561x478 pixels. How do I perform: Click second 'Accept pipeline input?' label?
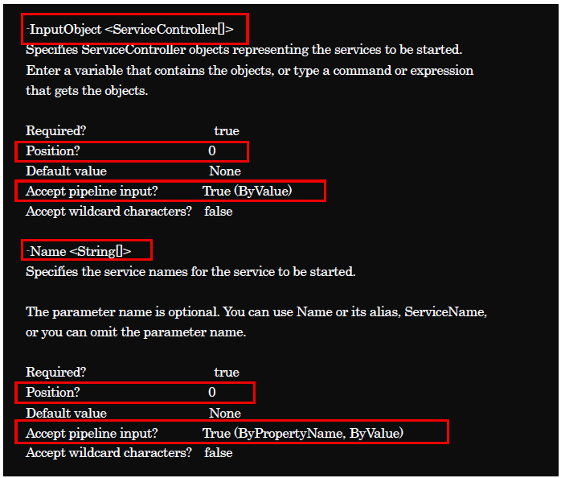click(x=92, y=433)
